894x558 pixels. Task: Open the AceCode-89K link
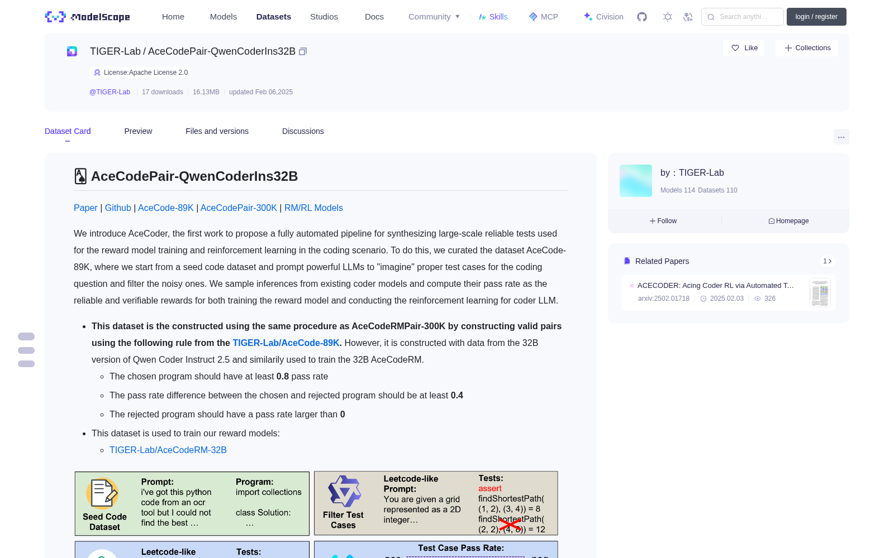tap(166, 208)
